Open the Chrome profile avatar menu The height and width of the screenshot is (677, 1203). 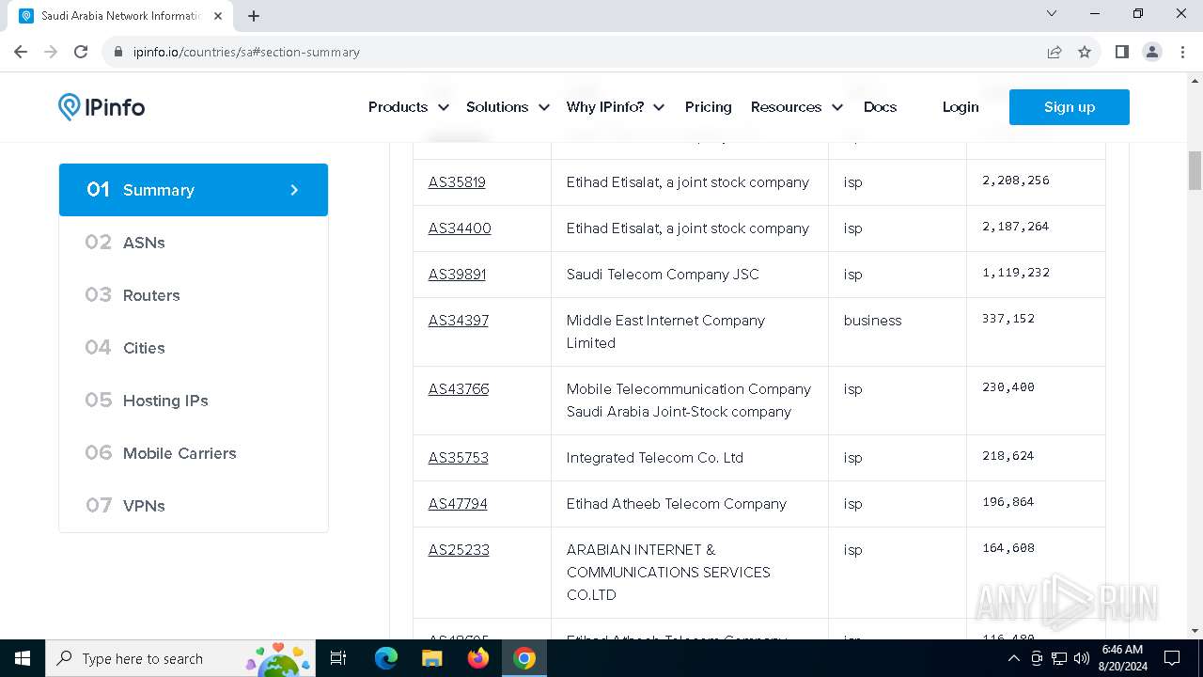(x=1152, y=52)
